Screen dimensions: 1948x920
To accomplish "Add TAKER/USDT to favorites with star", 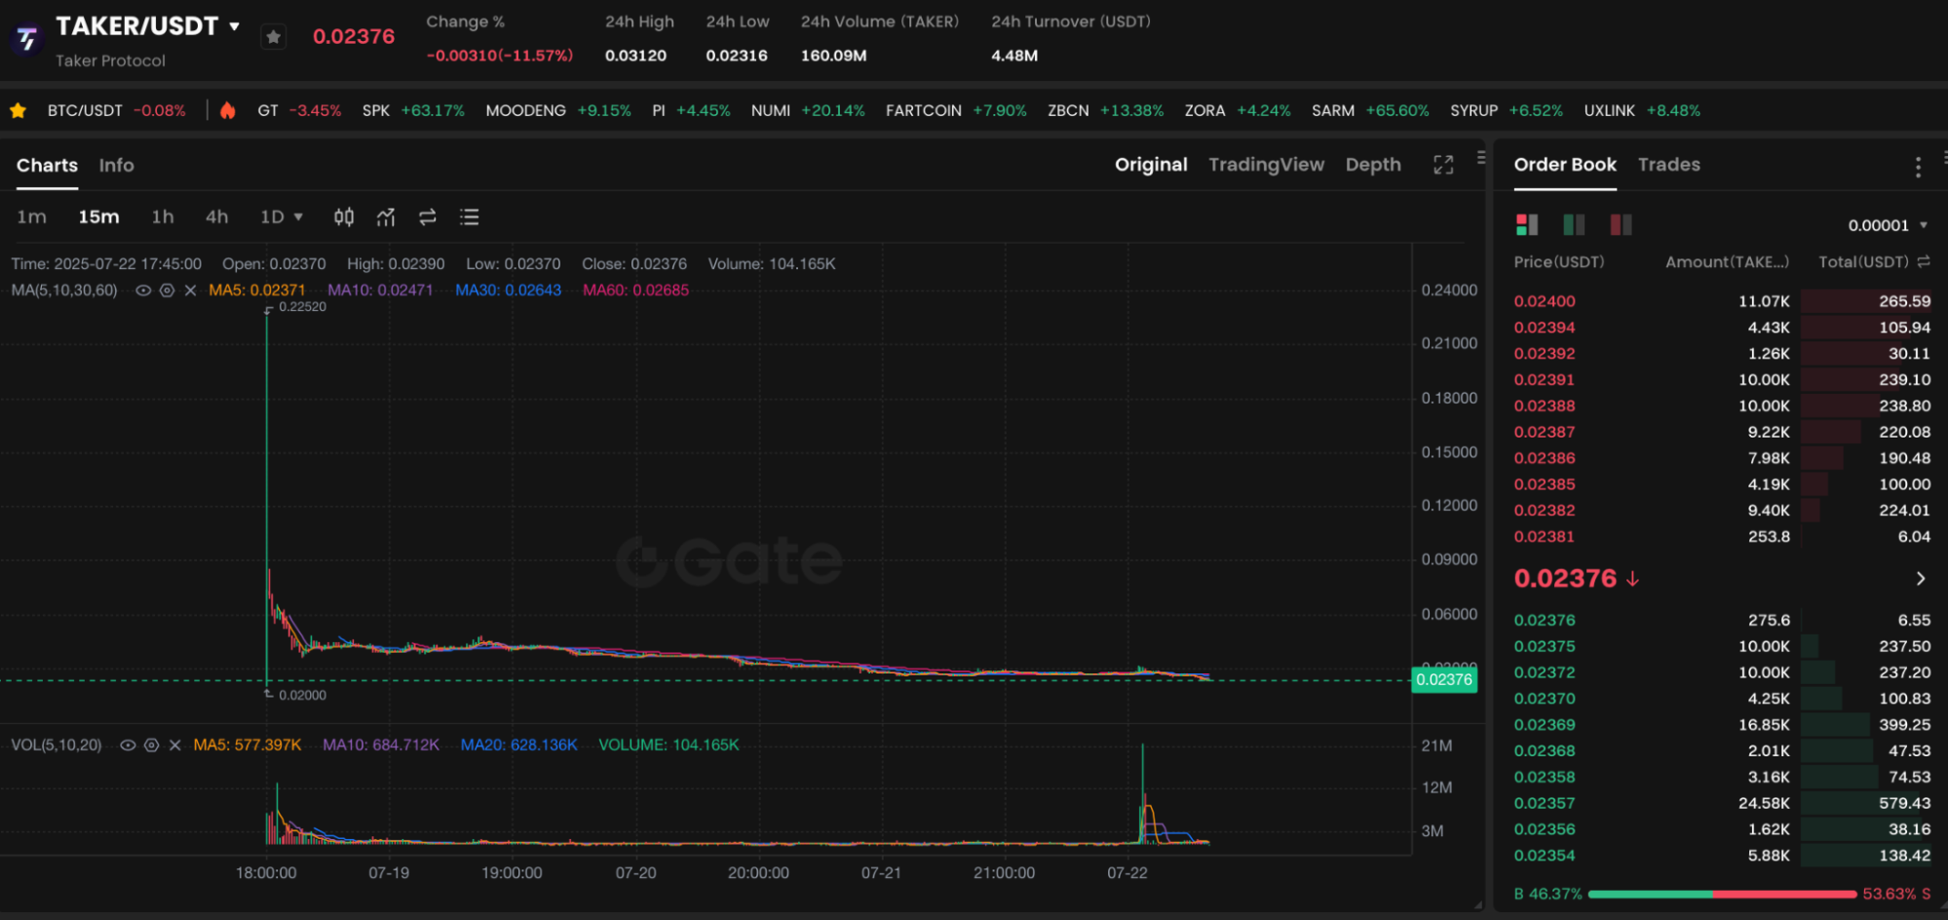I will (274, 37).
